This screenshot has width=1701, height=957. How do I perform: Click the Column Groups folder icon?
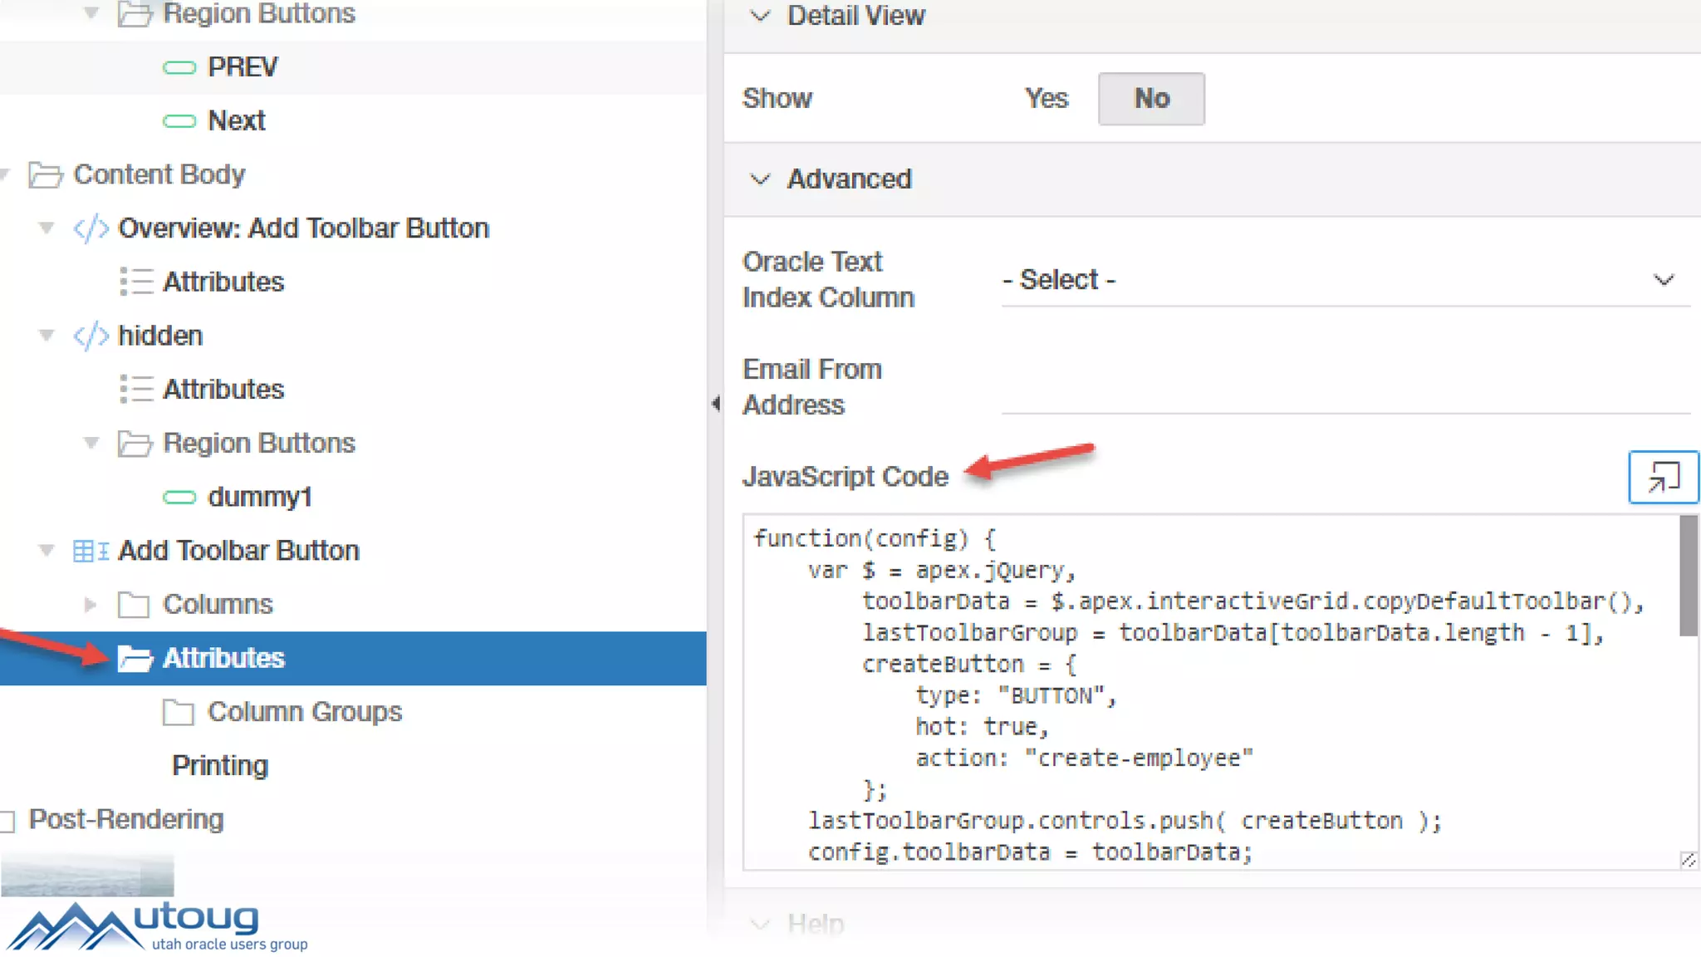point(178,712)
